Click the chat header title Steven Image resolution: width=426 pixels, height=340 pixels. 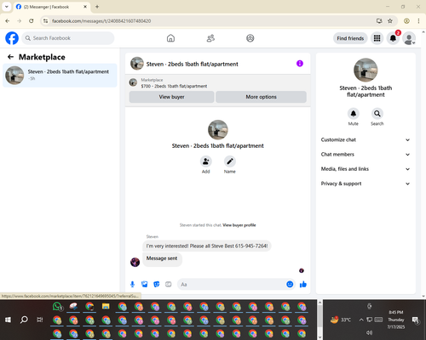point(192,64)
